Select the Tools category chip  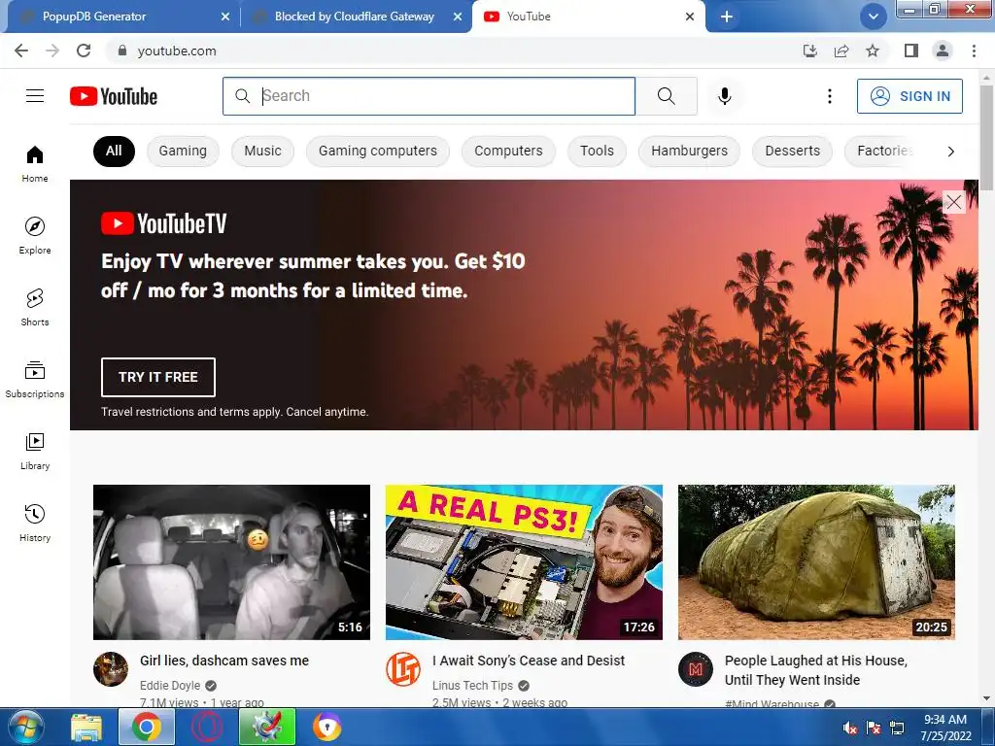click(x=597, y=151)
